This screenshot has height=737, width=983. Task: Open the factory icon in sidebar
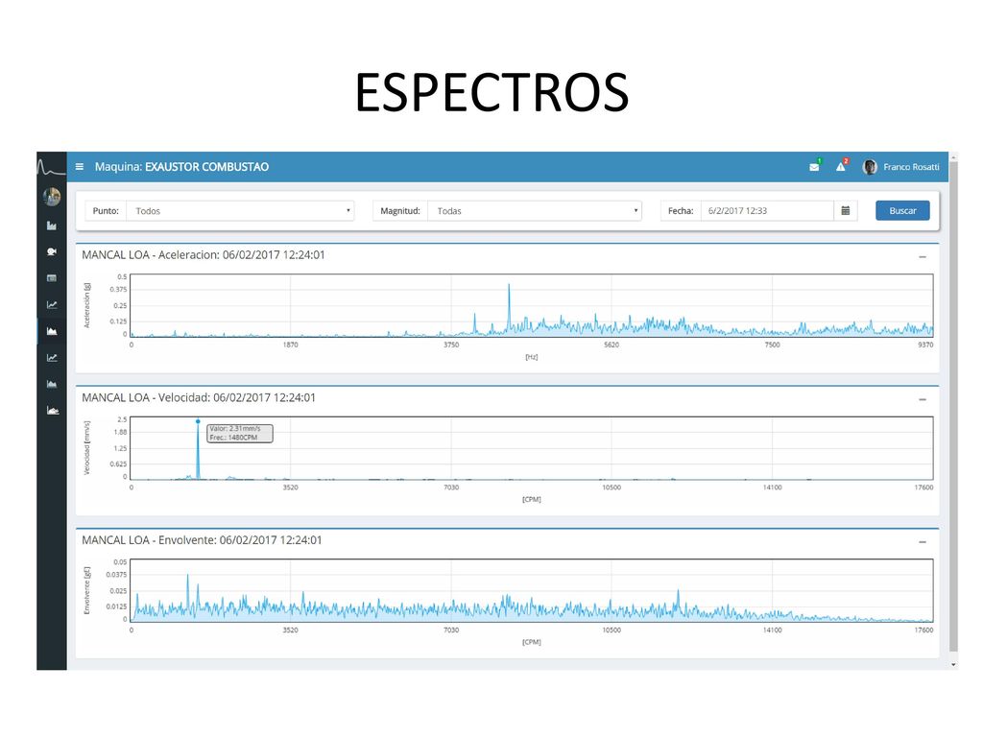click(52, 226)
